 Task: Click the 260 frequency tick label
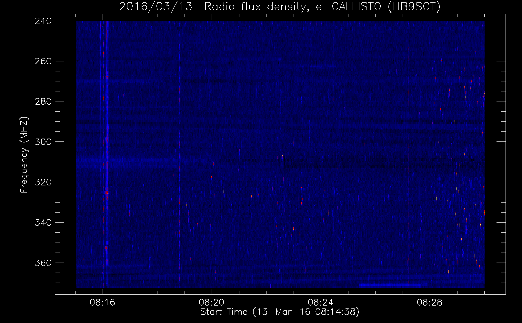tap(43, 61)
